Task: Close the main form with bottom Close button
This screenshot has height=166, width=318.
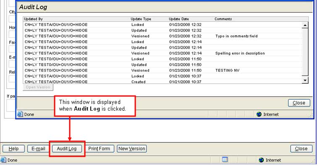Action: click(301, 148)
